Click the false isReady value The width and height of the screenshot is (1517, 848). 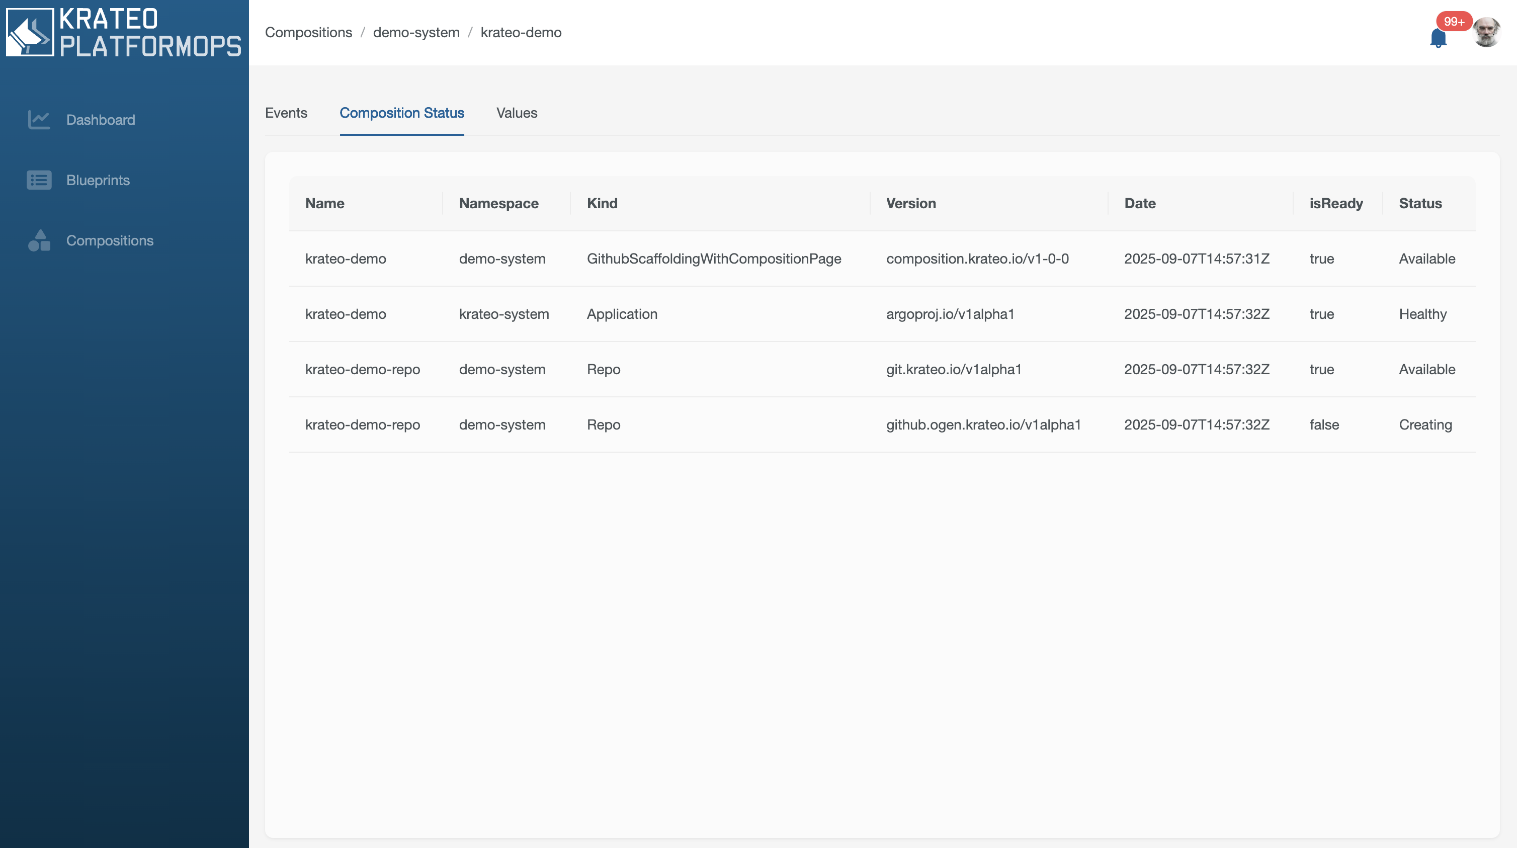click(x=1324, y=425)
